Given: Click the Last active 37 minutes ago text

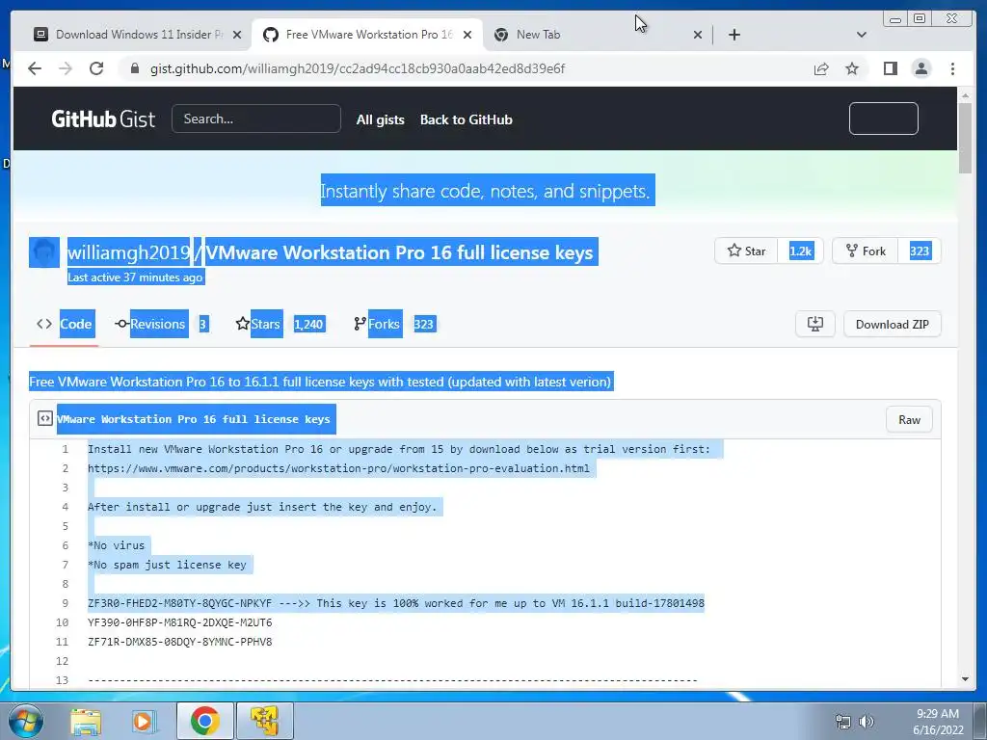Looking at the screenshot, I should point(135,277).
